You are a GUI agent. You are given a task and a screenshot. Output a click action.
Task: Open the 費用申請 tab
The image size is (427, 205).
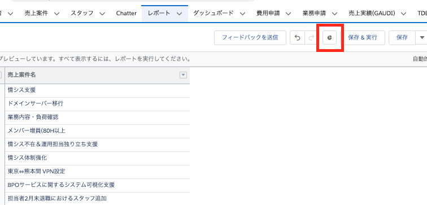268,13
